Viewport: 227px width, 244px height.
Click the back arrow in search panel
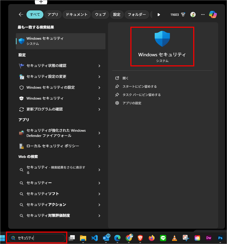[x=21, y=15]
